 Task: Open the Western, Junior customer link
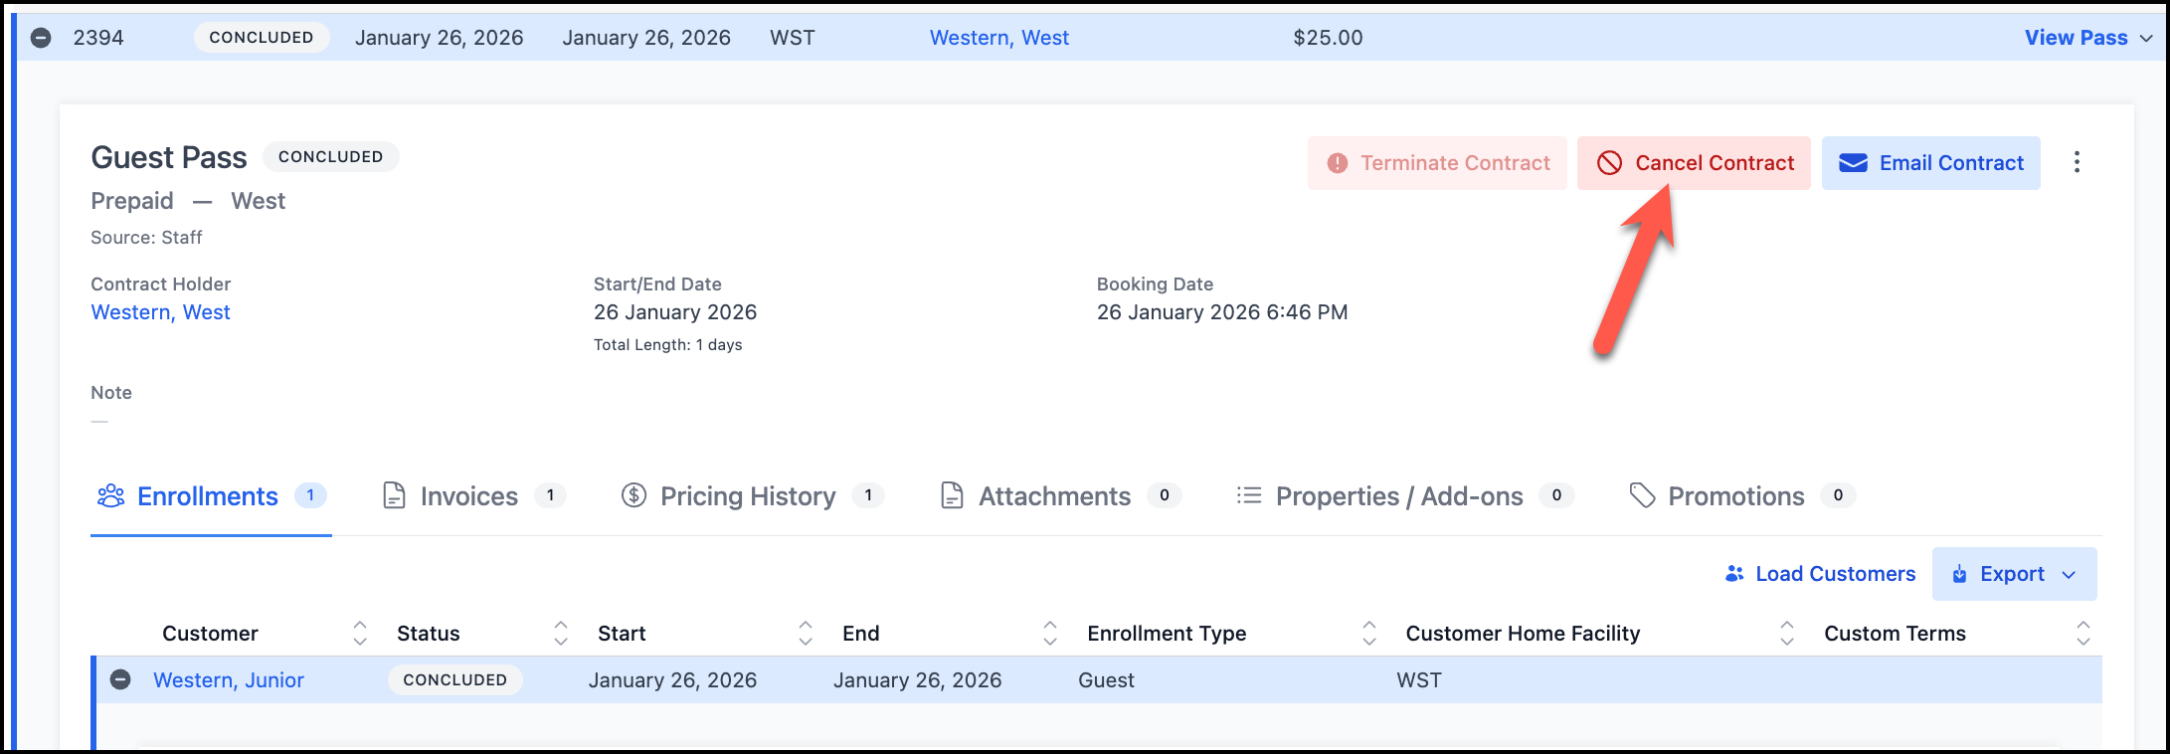pyautogui.click(x=228, y=680)
